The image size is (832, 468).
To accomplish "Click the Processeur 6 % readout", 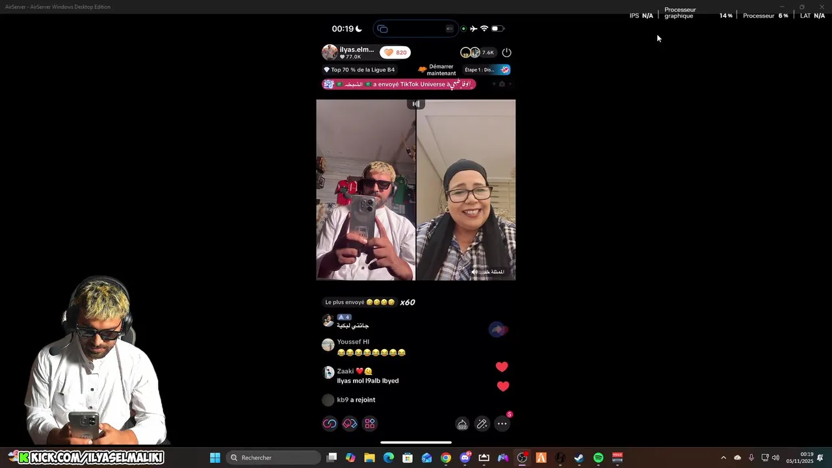I will [766, 16].
